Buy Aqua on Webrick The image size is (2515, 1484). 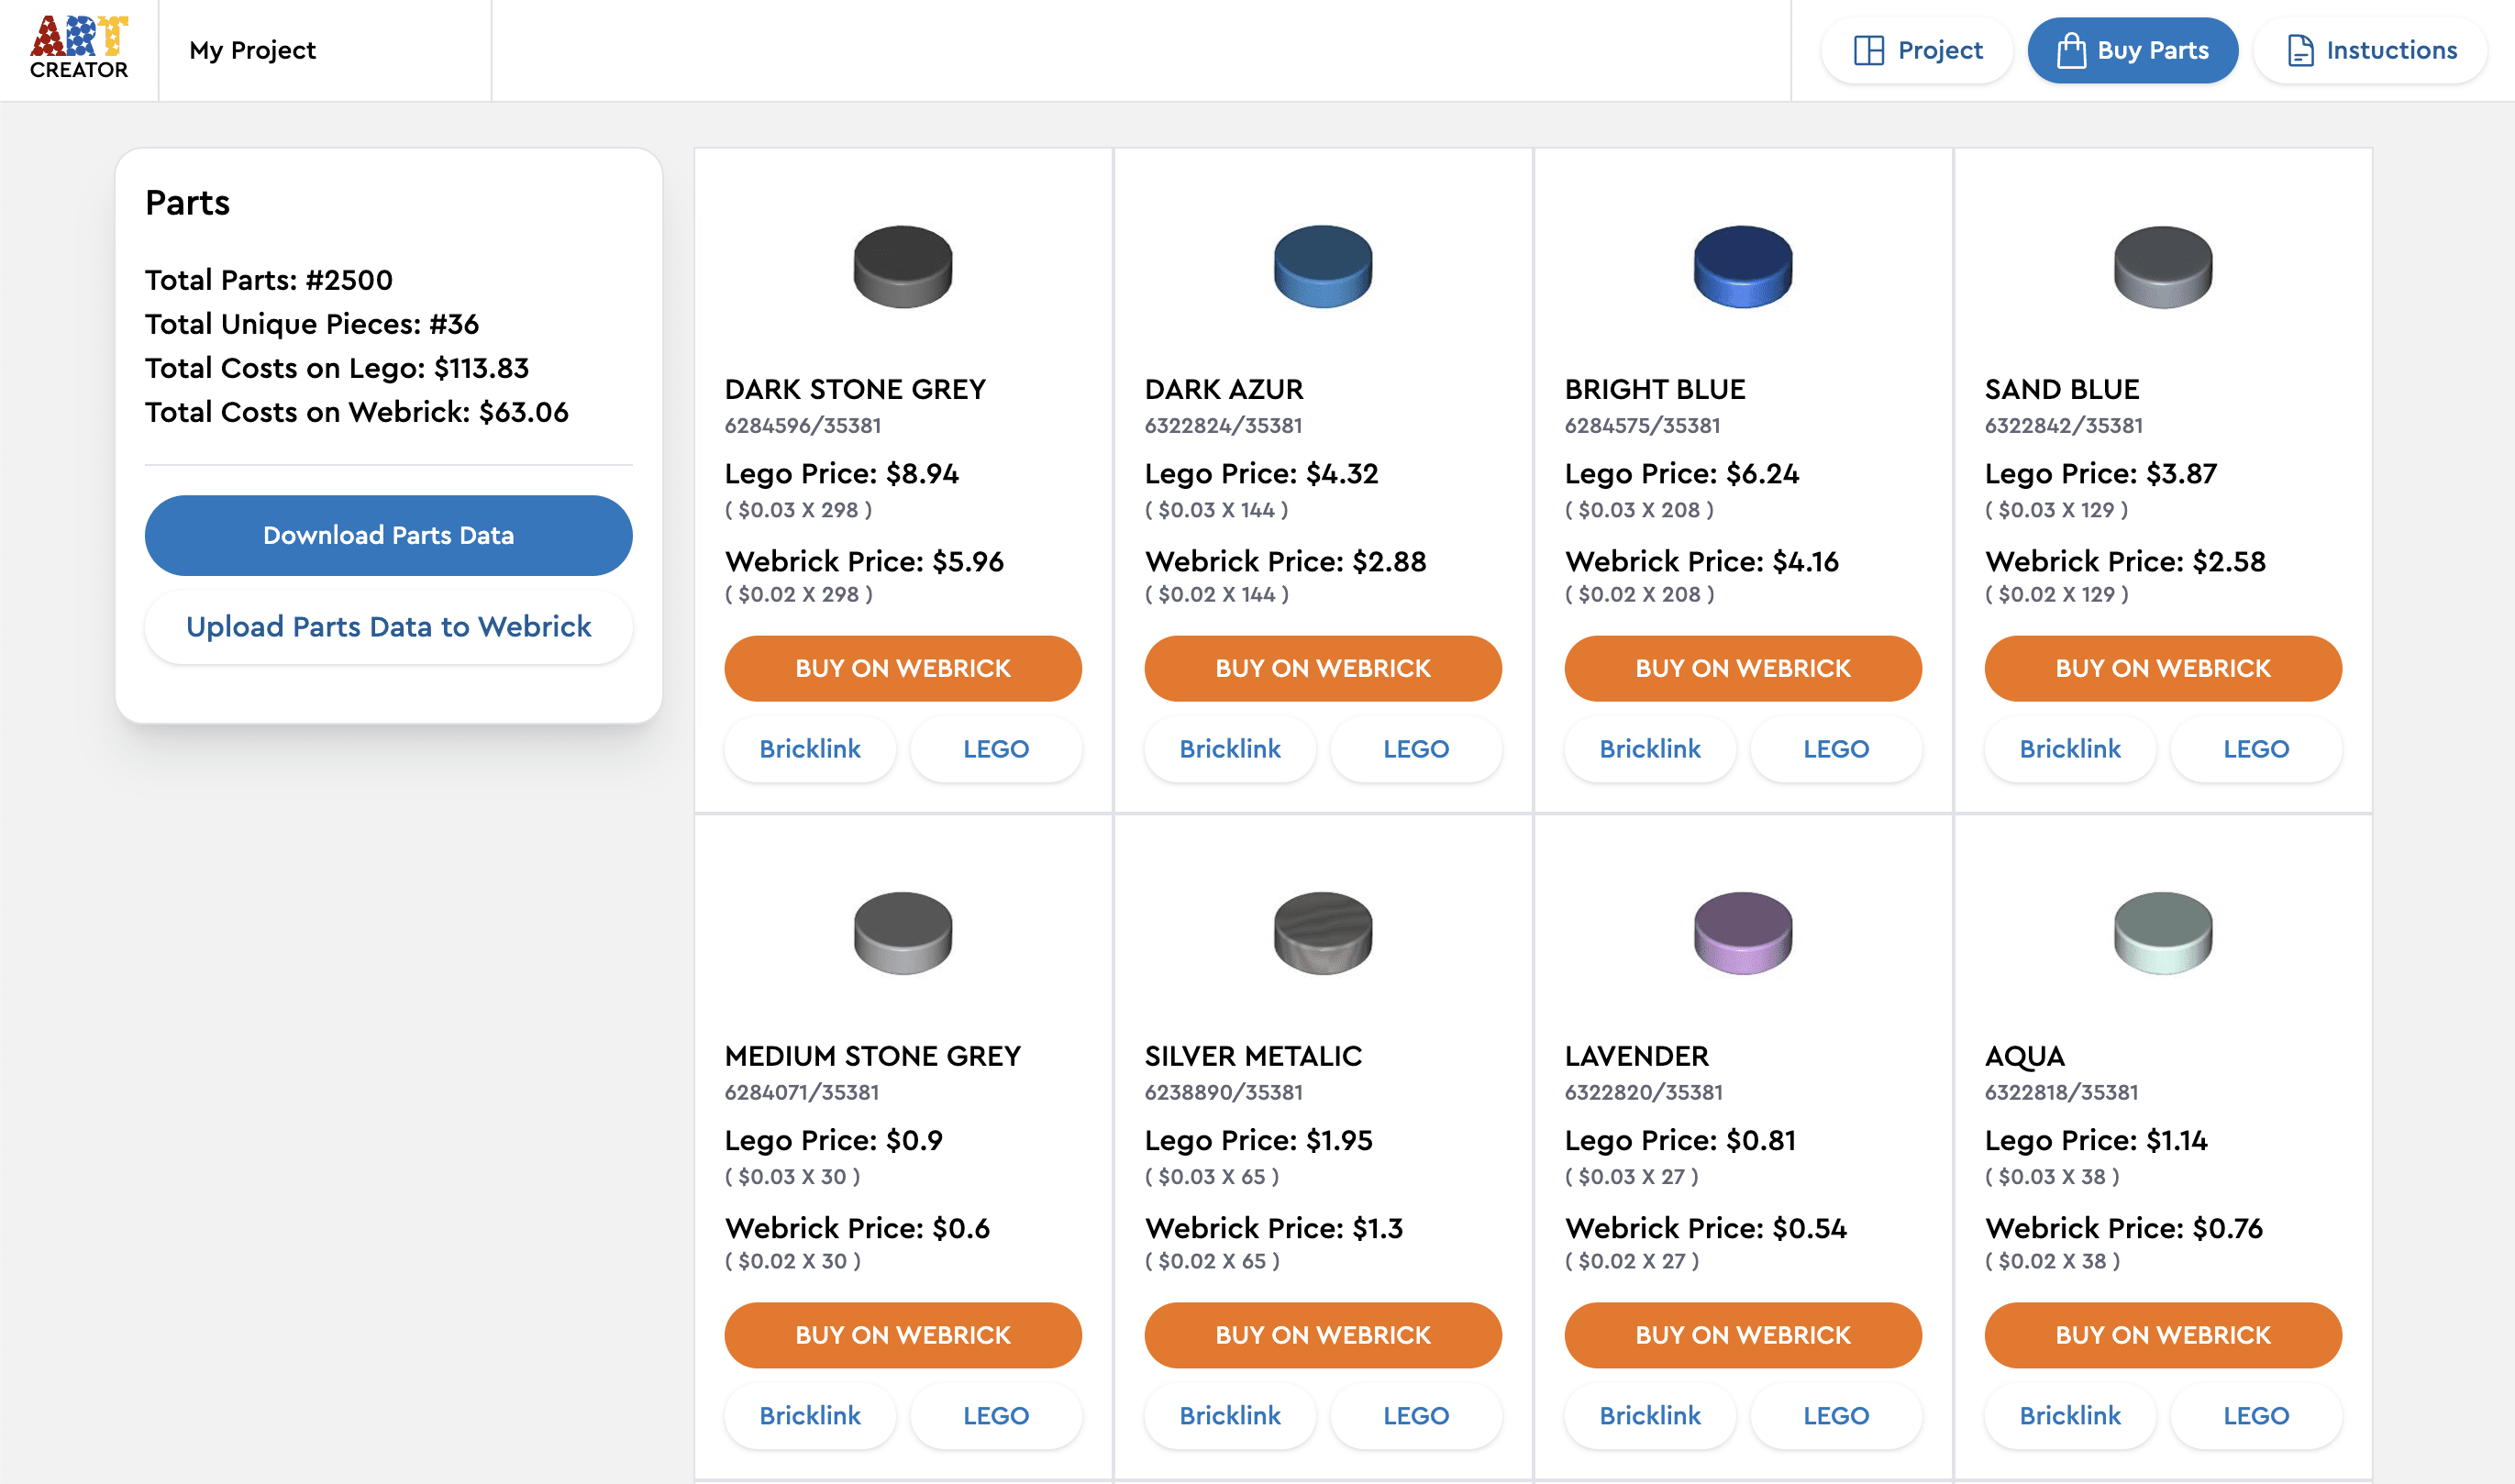click(x=2163, y=1335)
